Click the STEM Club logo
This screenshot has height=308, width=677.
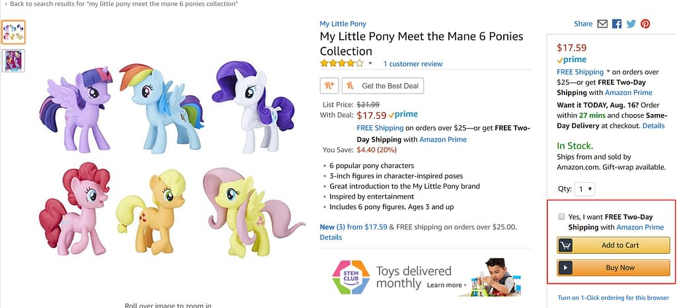[x=350, y=277]
